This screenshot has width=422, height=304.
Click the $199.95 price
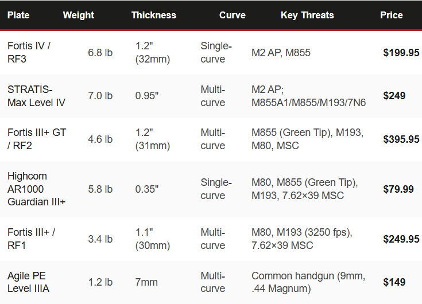(x=401, y=53)
